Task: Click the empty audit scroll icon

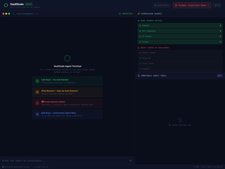Action: click(180, 120)
